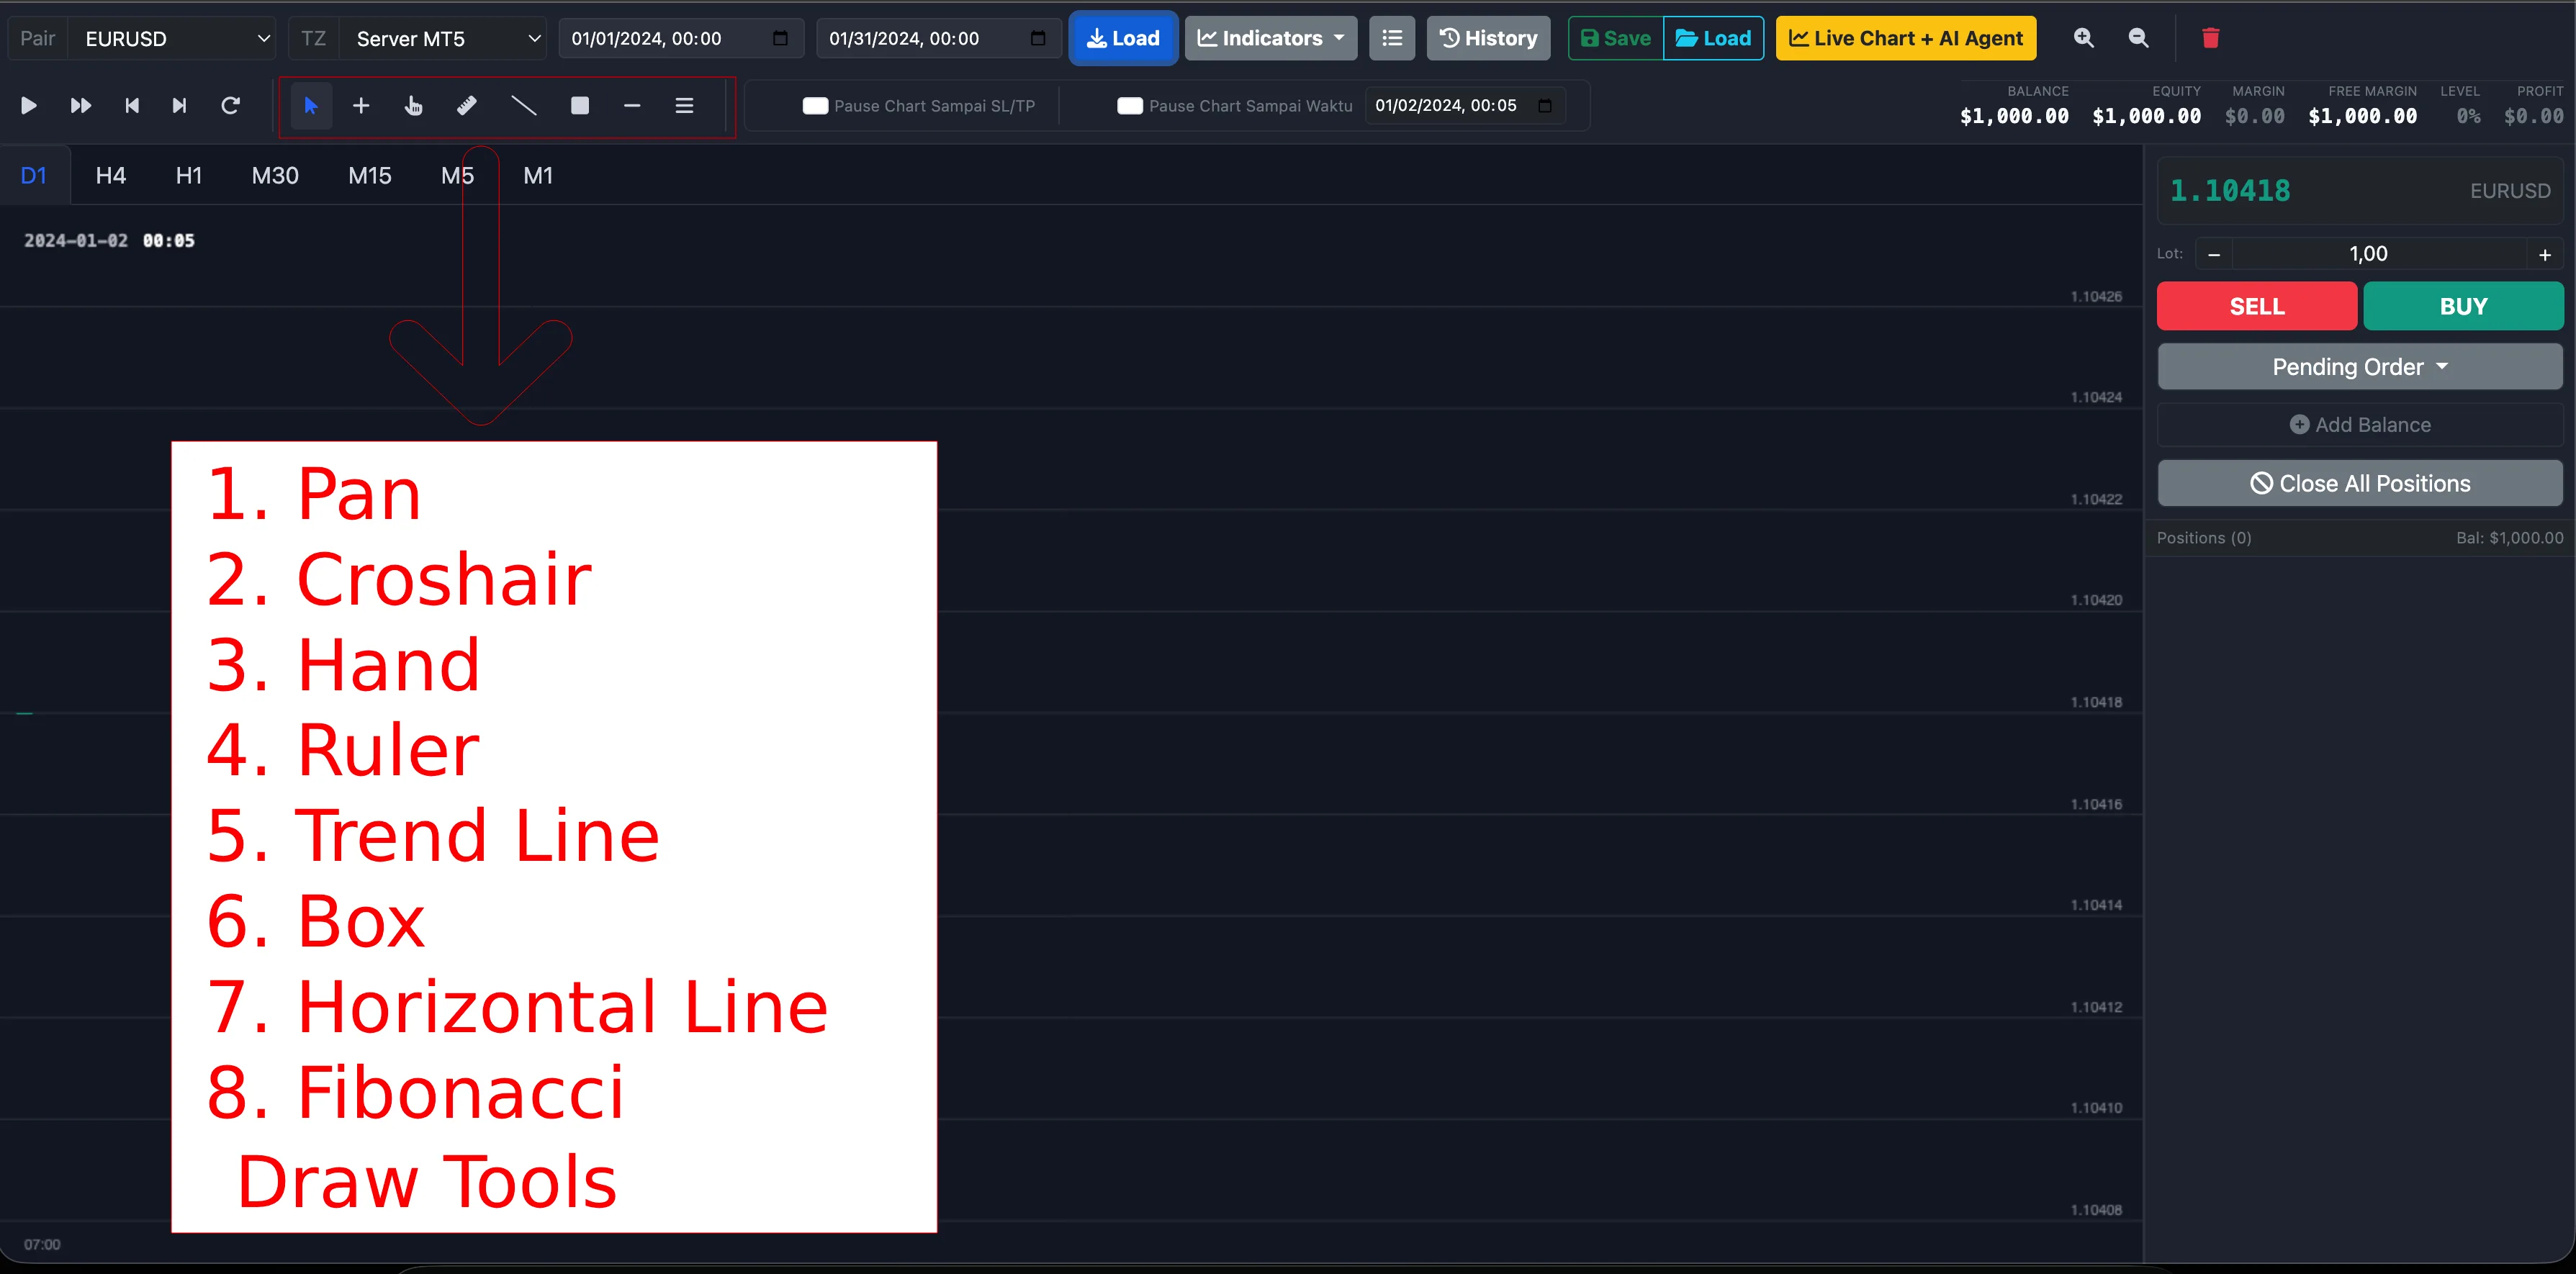The image size is (2576, 1274).
Task: Select the Crosshair tool
Action: click(x=361, y=105)
